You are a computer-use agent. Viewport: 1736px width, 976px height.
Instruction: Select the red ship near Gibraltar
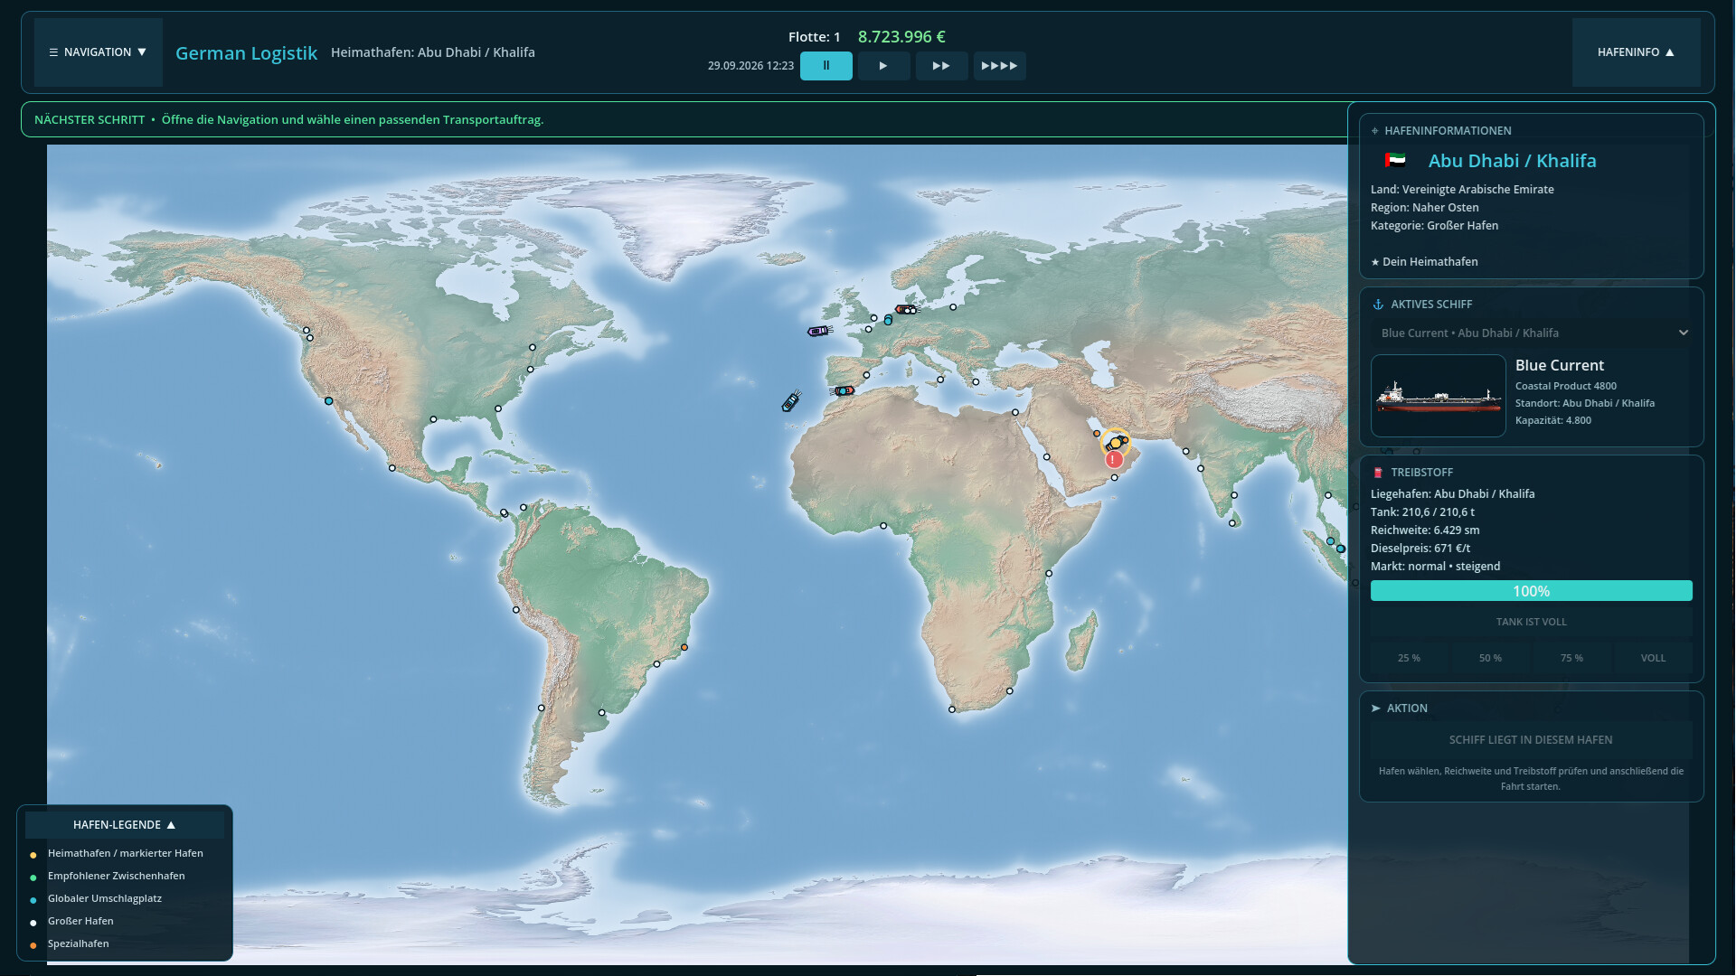843,391
